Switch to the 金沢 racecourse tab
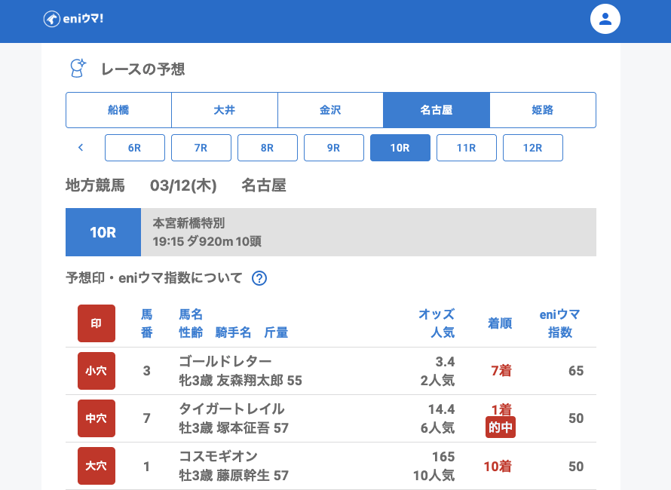 coord(330,110)
